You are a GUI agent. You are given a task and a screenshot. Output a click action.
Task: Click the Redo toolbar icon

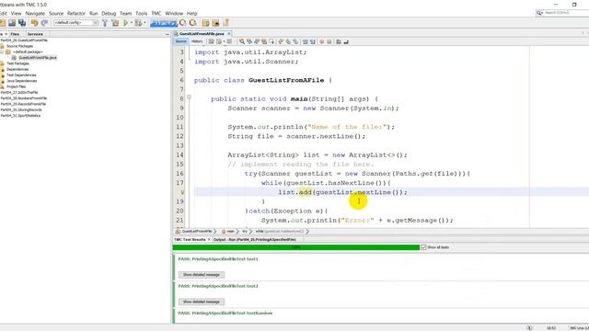tap(44, 23)
